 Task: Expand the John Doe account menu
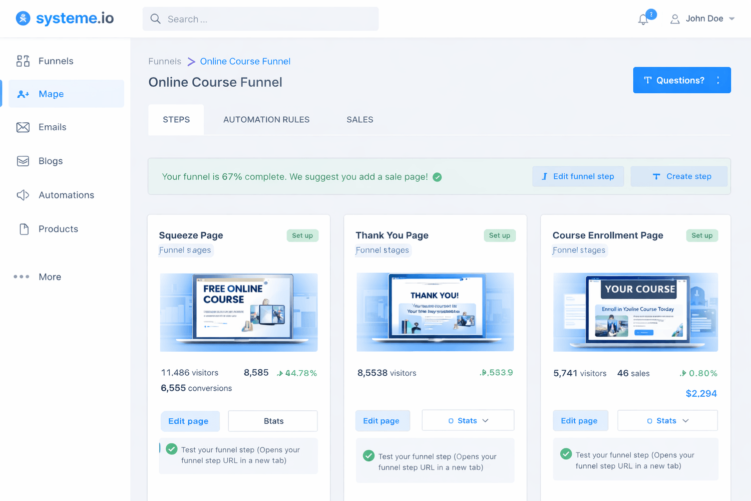click(x=703, y=18)
